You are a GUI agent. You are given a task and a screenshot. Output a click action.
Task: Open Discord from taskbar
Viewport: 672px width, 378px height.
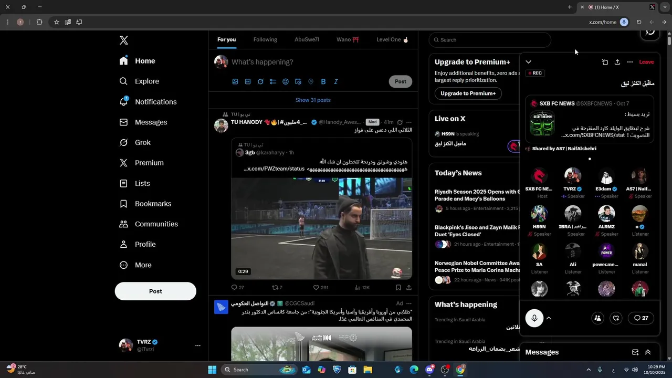point(430,370)
